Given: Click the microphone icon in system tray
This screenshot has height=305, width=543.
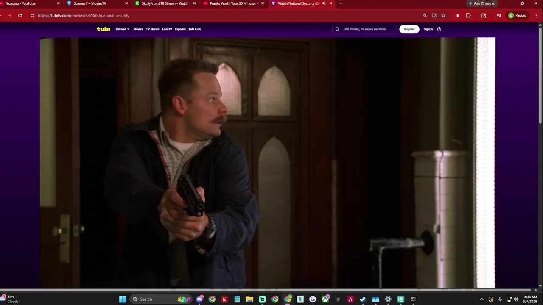Looking at the screenshot, I should (500, 299).
